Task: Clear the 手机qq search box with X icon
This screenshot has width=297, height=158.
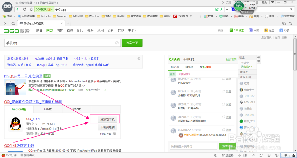Action: click(117, 43)
